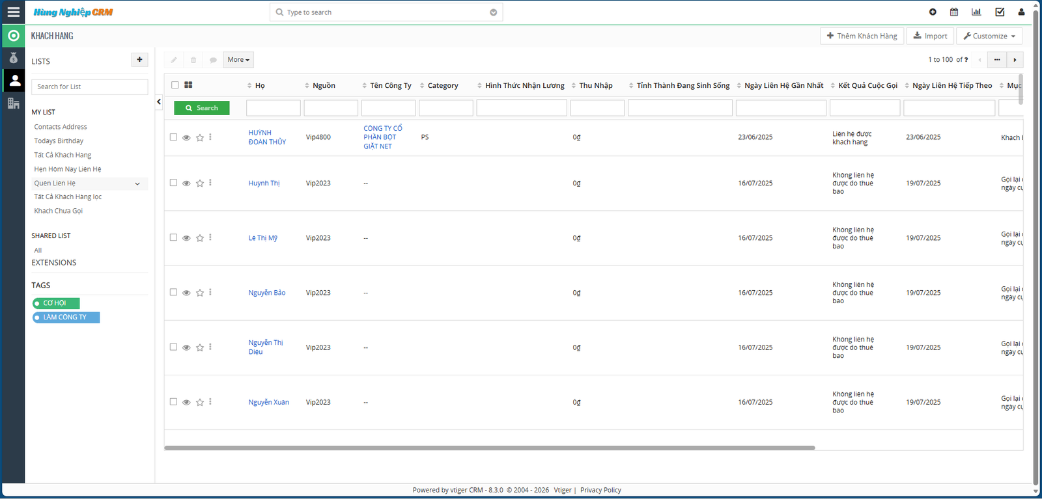Image resolution: width=1042 pixels, height=499 pixels.
Task: Open the organization building sidebar icon
Action: click(14, 103)
